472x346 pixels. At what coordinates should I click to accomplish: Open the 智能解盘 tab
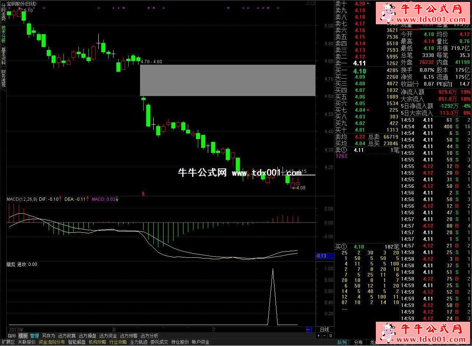click(77, 342)
